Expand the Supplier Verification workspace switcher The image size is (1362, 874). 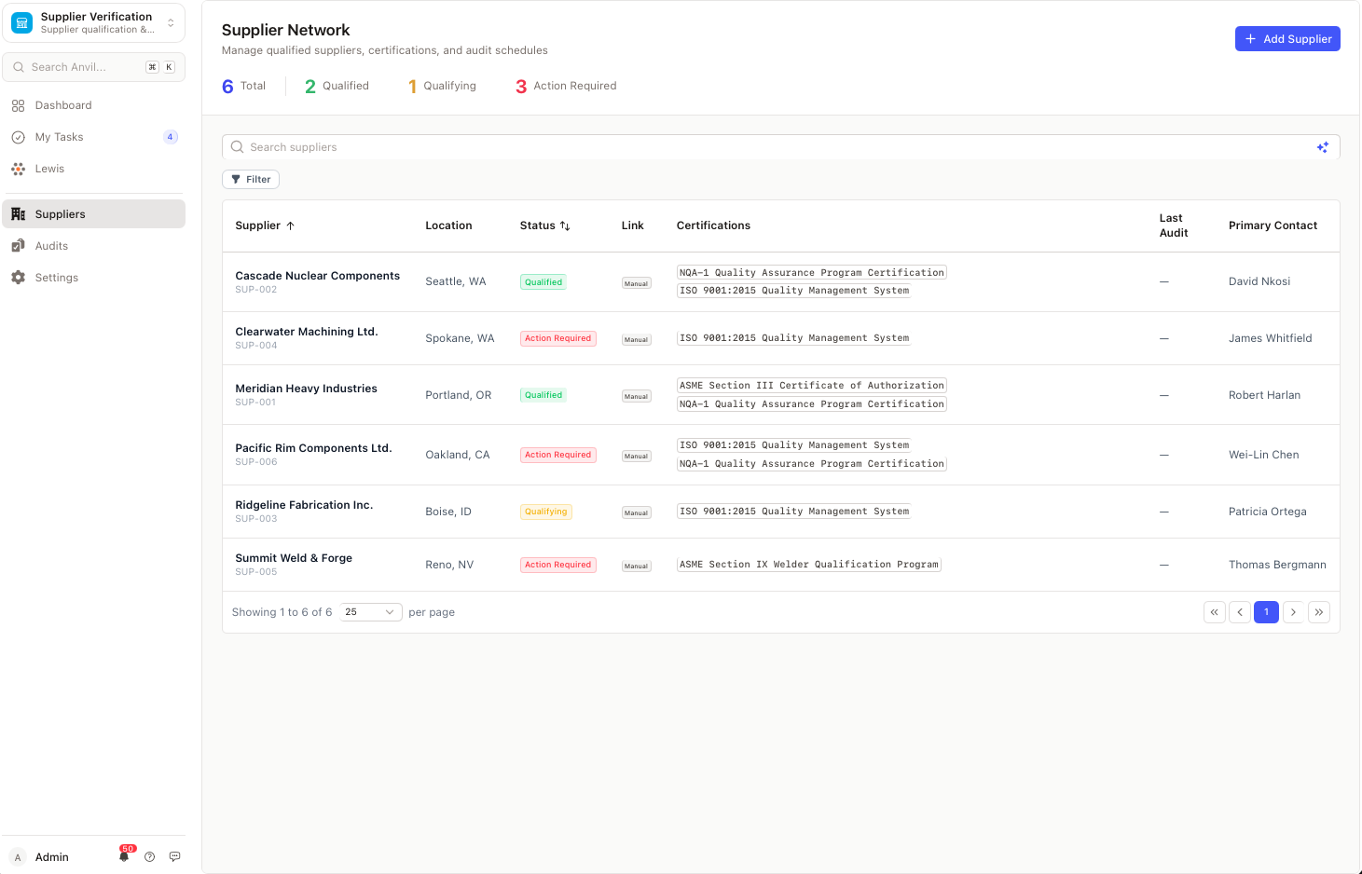coord(93,22)
